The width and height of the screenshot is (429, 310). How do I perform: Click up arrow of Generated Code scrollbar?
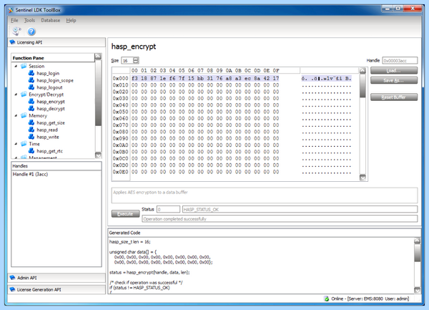tap(418, 241)
